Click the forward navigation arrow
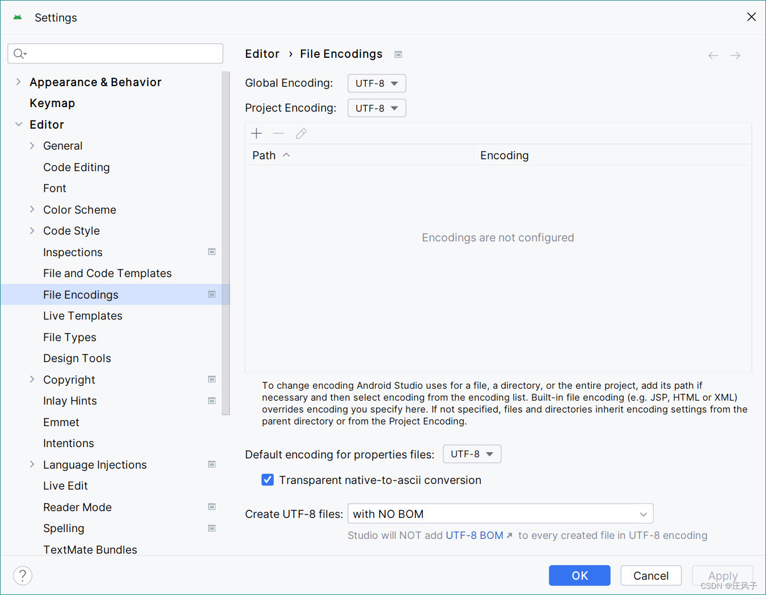The height and width of the screenshot is (595, 766). [735, 55]
